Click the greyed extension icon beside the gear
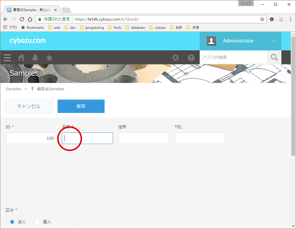Screen dimensions: 296x229 tap(281, 19)
